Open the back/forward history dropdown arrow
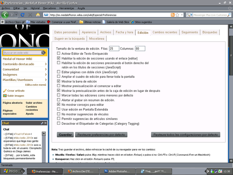 16,15
